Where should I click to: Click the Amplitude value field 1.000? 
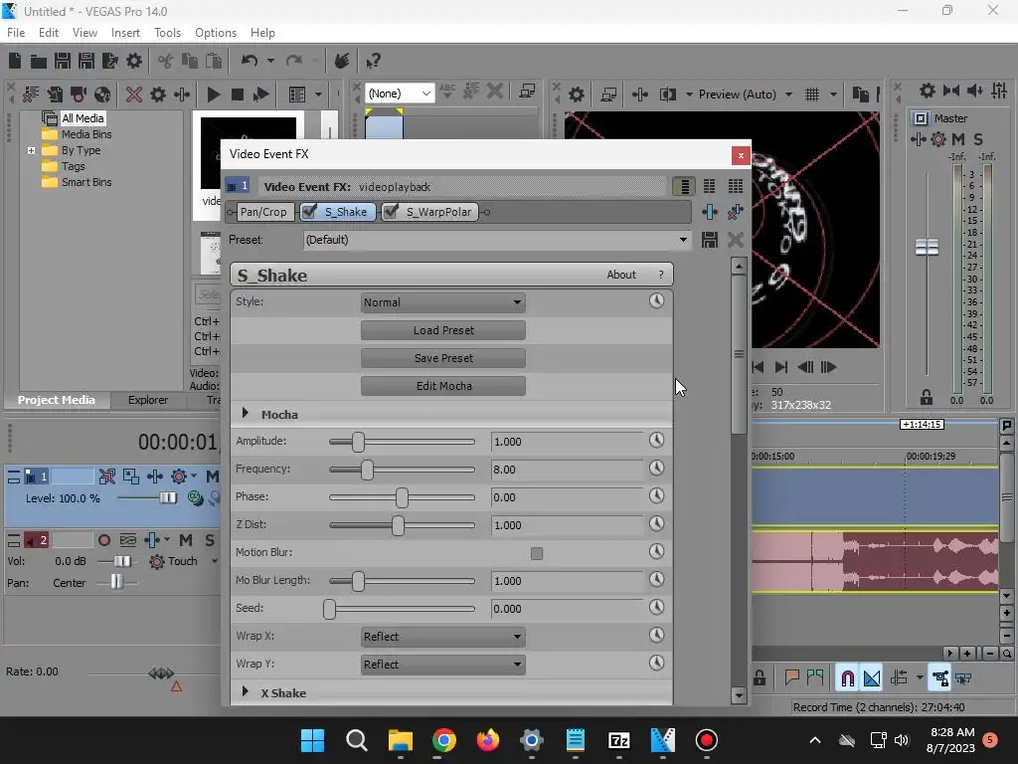(x=567, y=442)
